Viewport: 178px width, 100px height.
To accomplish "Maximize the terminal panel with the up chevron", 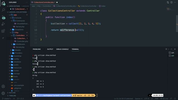I will (x=171, y=49).
